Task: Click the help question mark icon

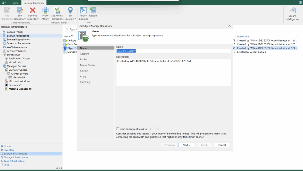Action: pyautogui.click(x=300, y=3)
